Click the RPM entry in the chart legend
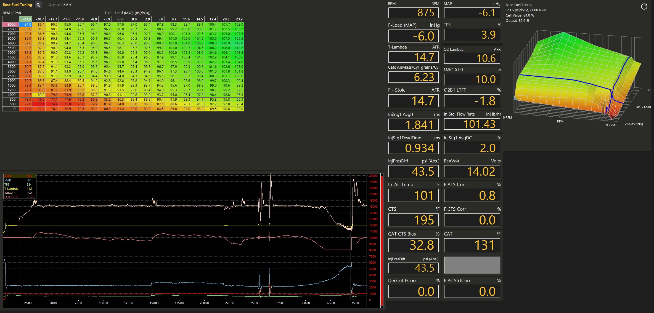The width and height of the screenshot is (654, 313). (x=19, y=176)
